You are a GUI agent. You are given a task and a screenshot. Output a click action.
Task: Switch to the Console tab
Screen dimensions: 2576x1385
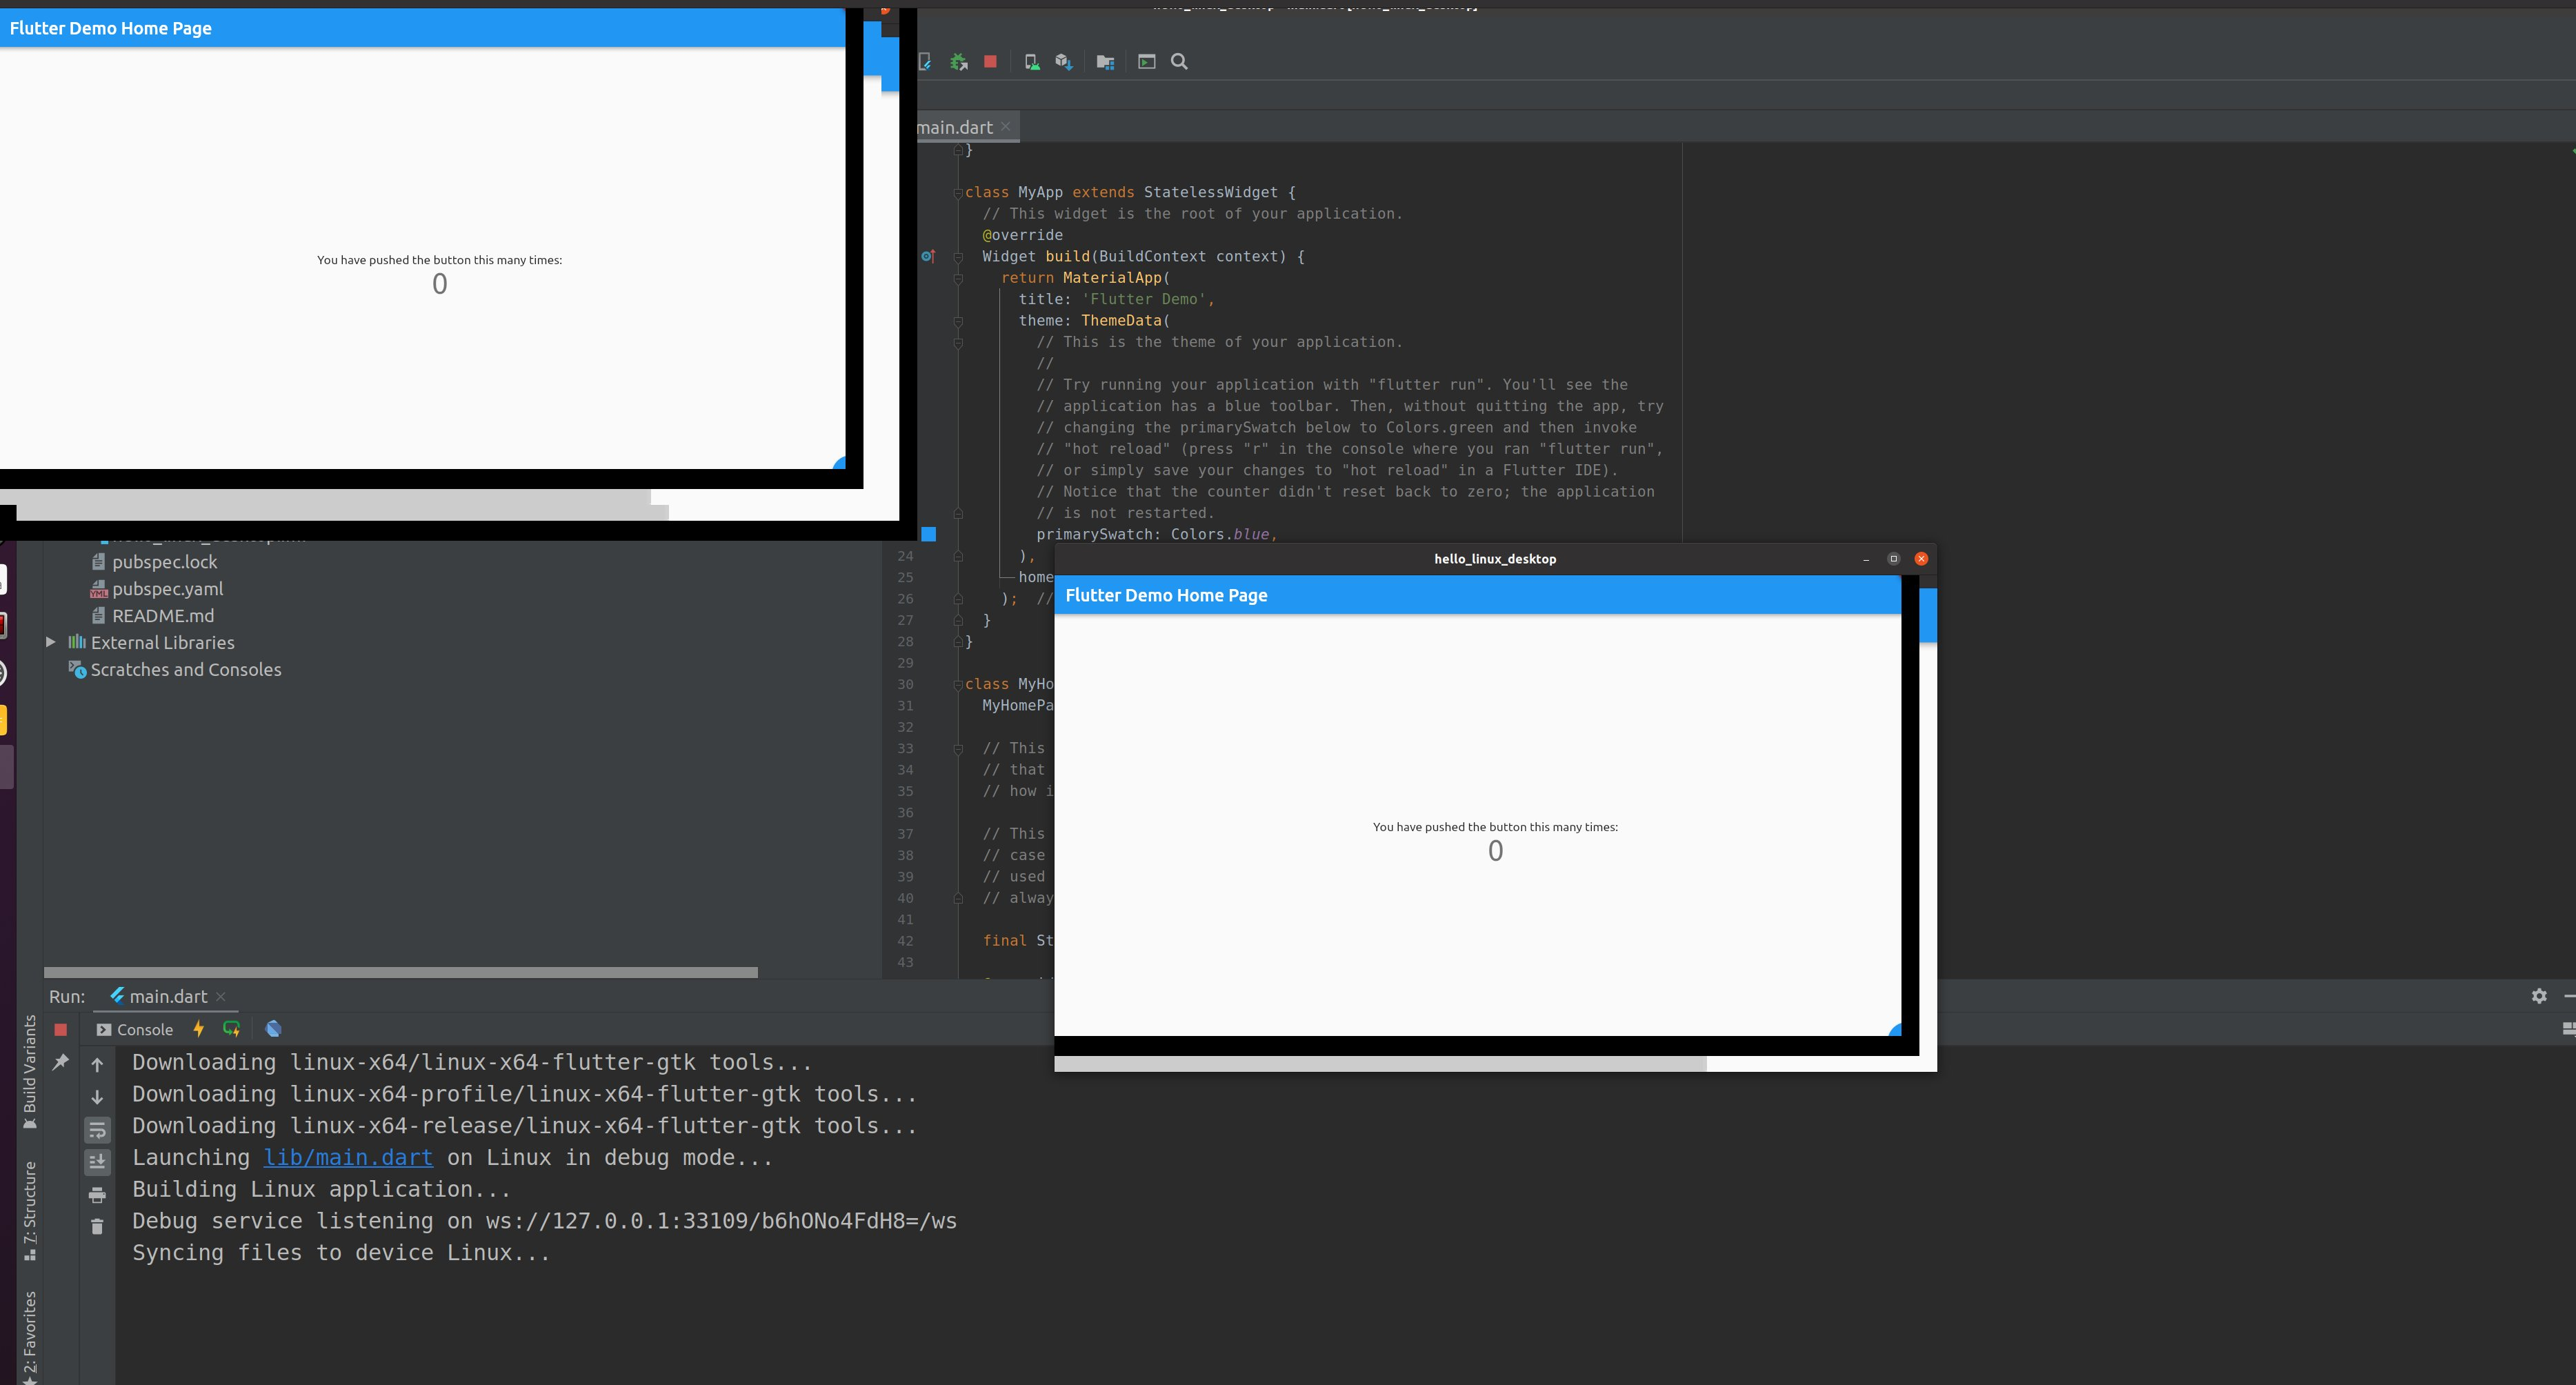click(135, 1029)
